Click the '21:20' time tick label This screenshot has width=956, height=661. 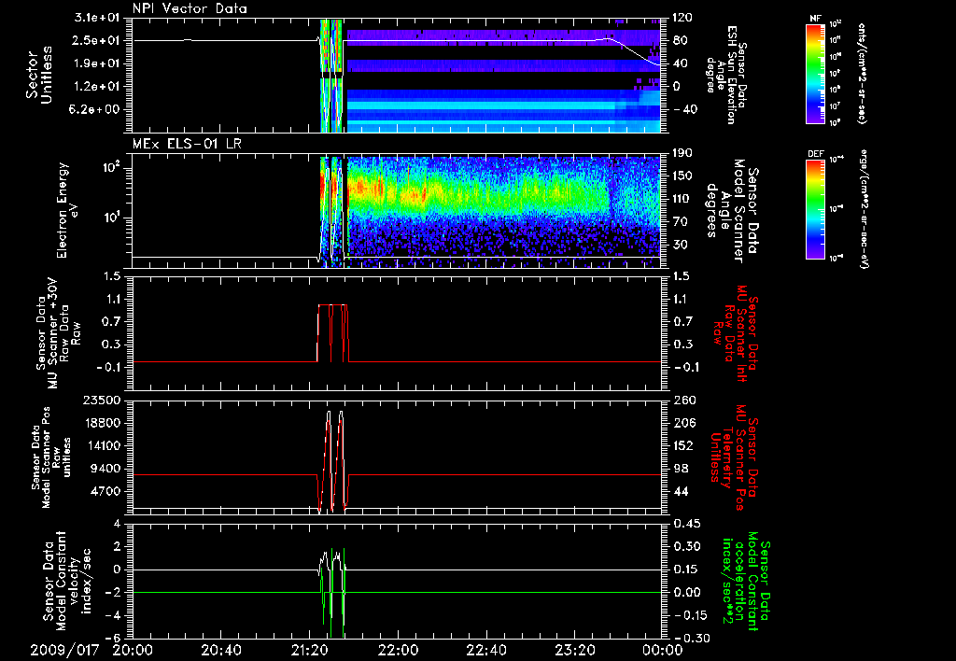(x=309, y=650)
